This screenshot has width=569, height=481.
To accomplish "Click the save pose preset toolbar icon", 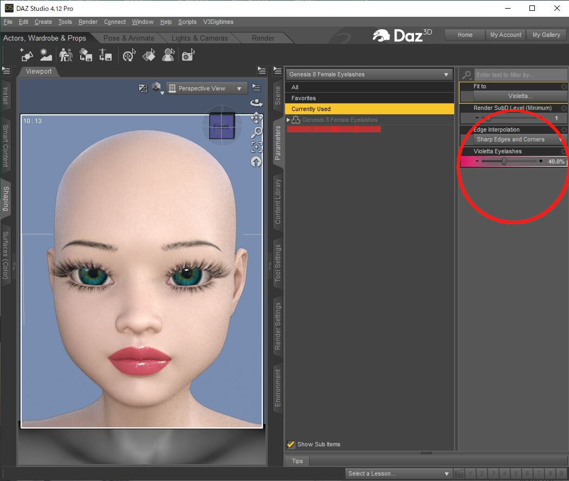I will 105,55.
